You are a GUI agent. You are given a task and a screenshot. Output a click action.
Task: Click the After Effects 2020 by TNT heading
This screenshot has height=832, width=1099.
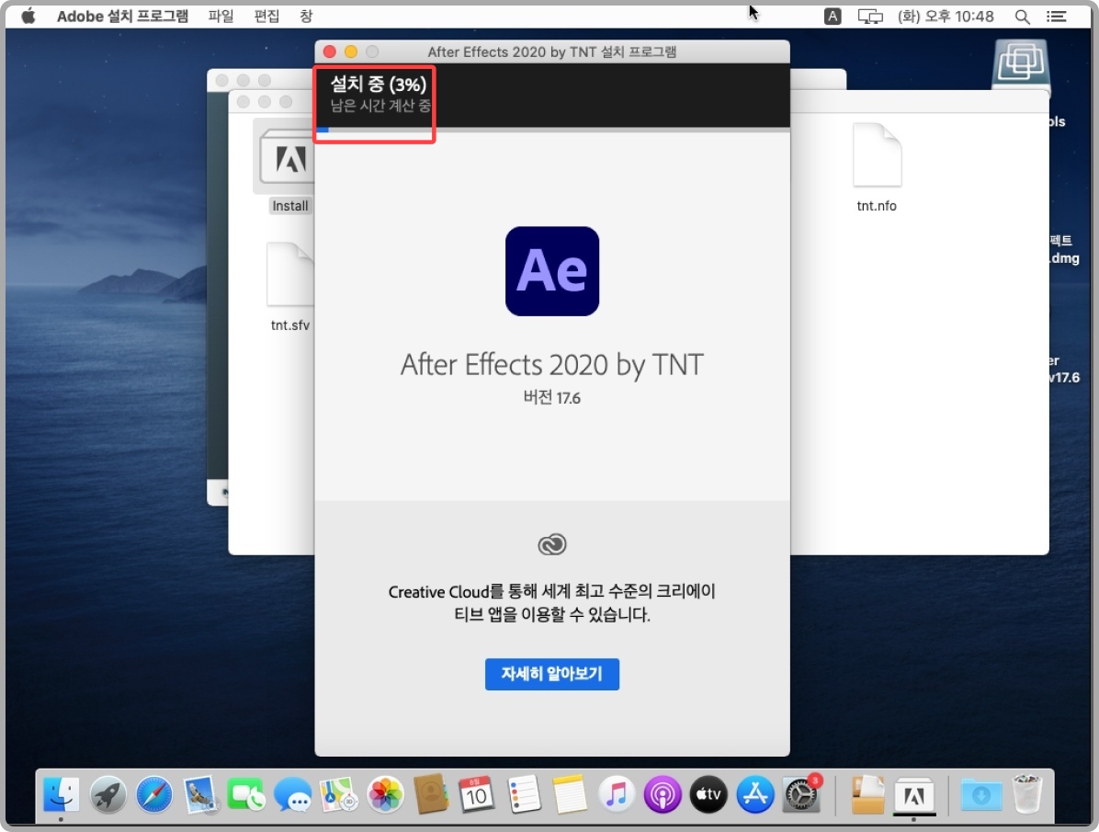point(551,364)
